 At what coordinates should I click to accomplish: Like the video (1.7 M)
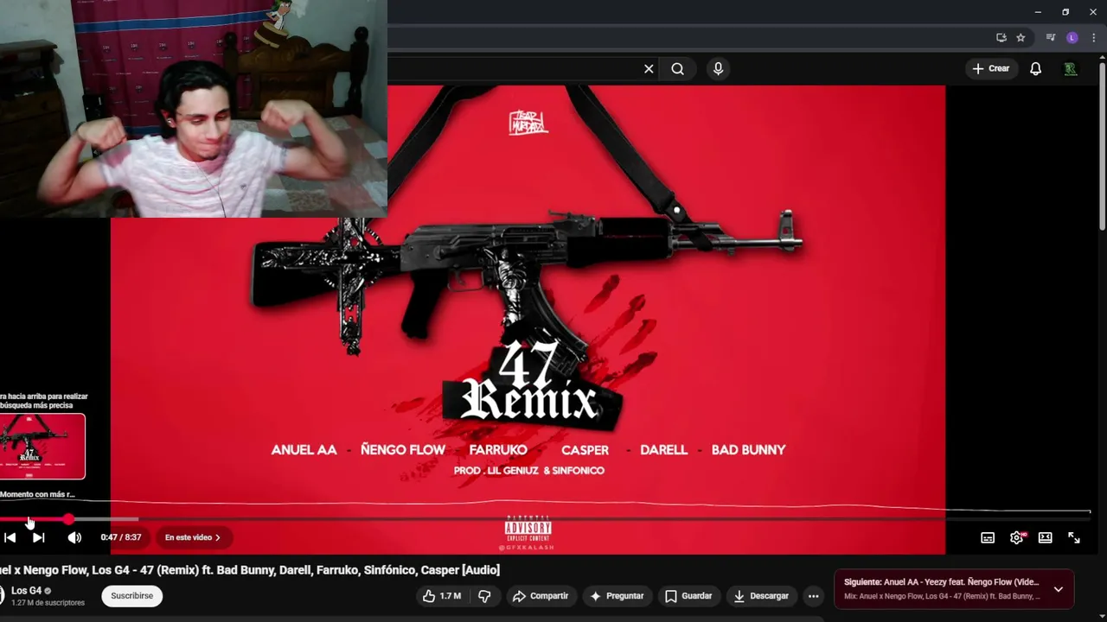click(x=441, y=596)
